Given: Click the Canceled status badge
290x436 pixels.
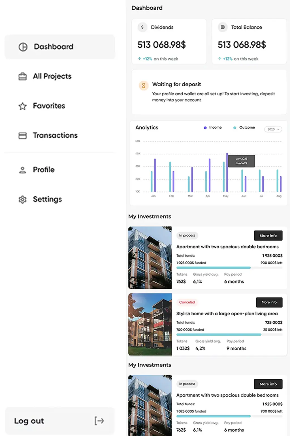Looking at the screenshot, I should [187, 302].
